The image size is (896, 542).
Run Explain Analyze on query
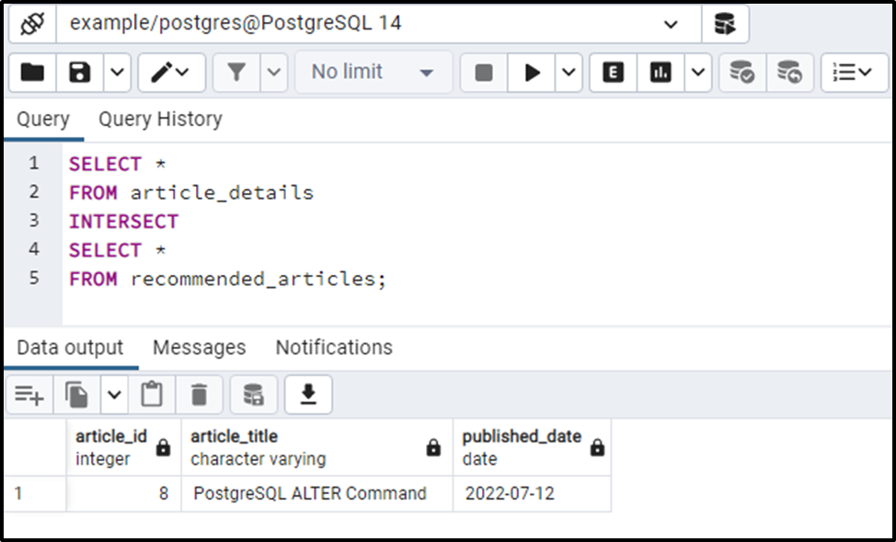(661, 72)
